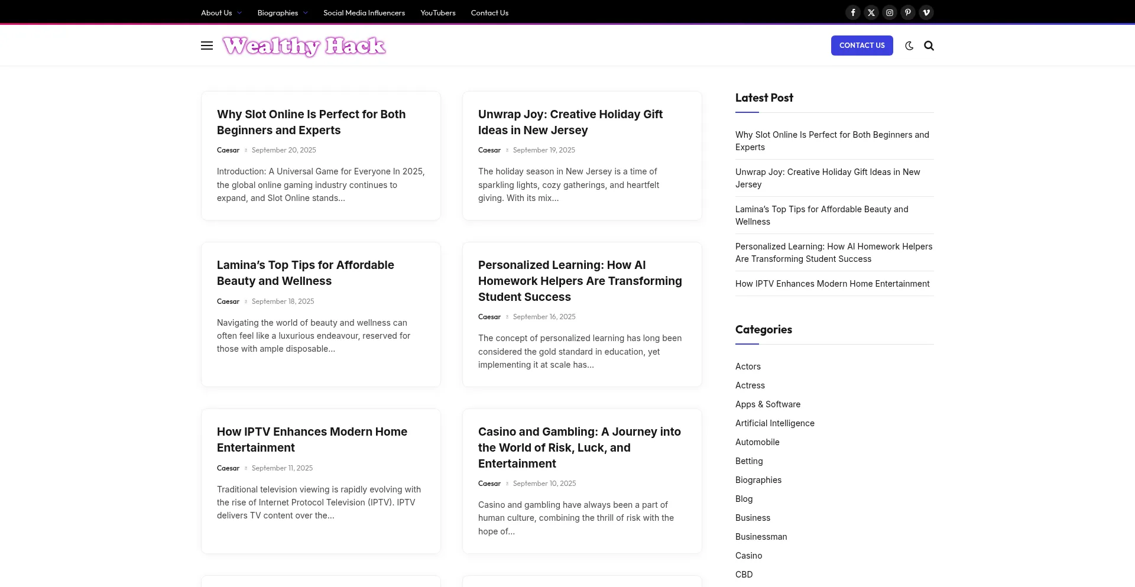Open sidebar post about IPTV entertainment

click(832, 284)
